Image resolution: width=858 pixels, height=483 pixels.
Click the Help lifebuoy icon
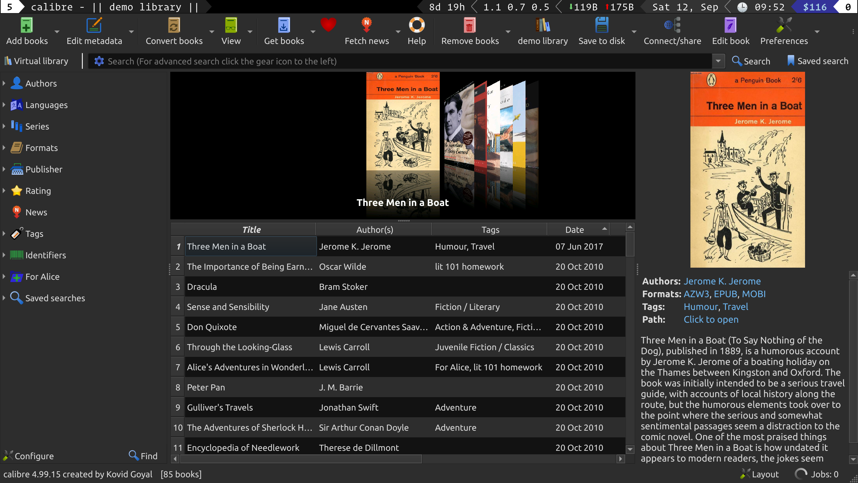click(x=416, y=25)
